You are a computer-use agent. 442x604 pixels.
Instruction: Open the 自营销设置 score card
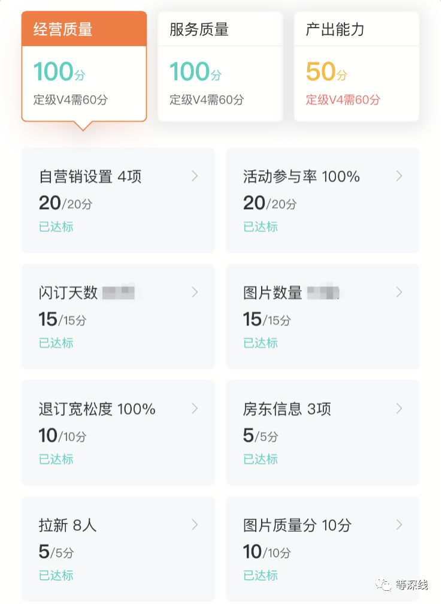[118, 201]
